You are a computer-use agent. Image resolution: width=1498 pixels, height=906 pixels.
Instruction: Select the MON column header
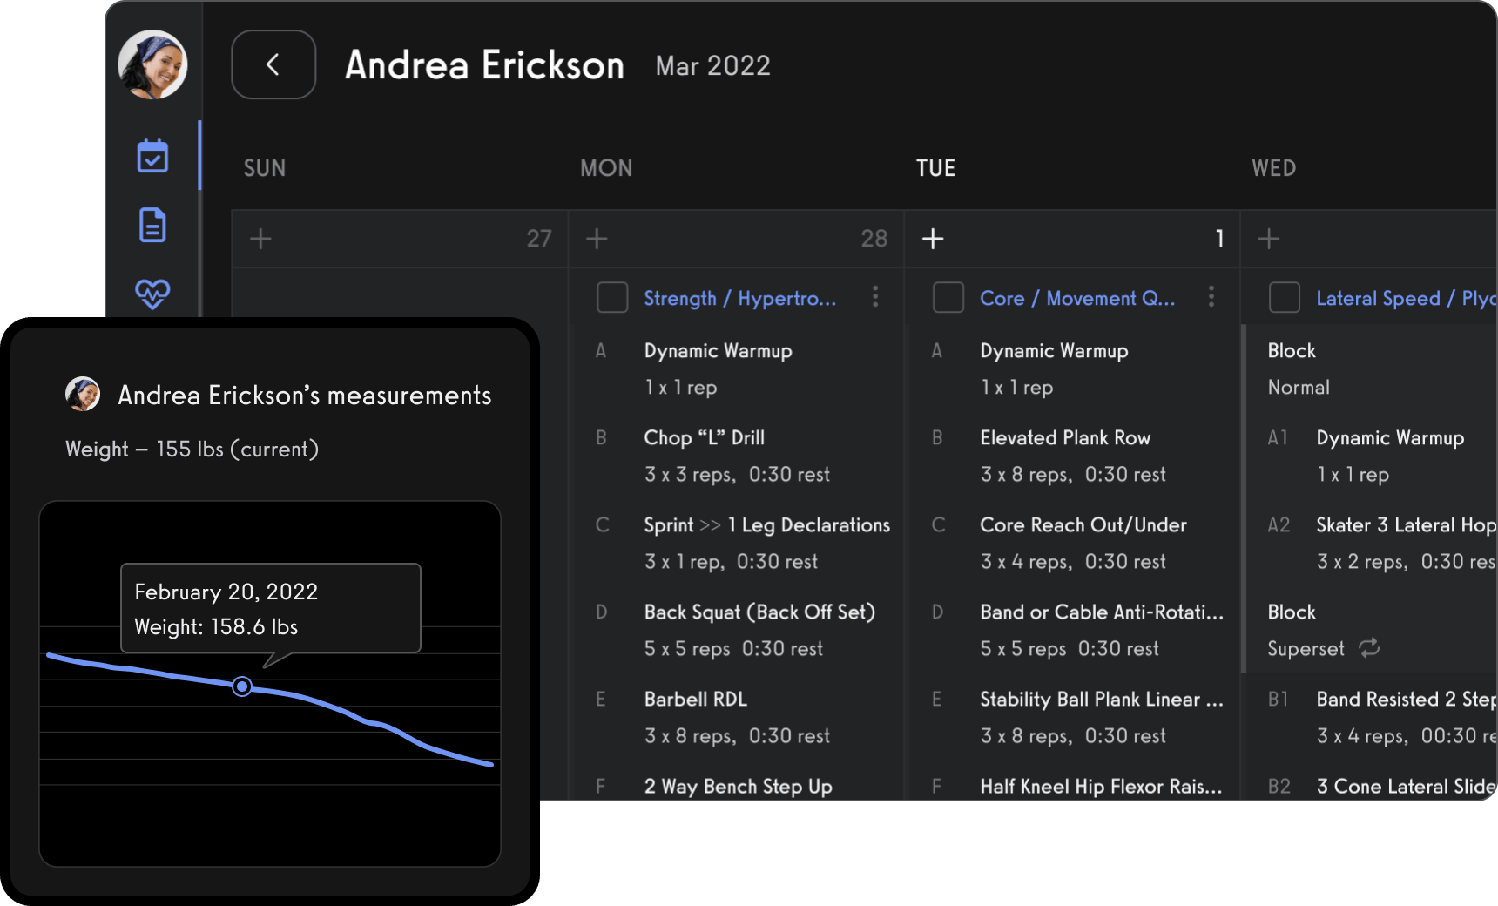[606, 168]
